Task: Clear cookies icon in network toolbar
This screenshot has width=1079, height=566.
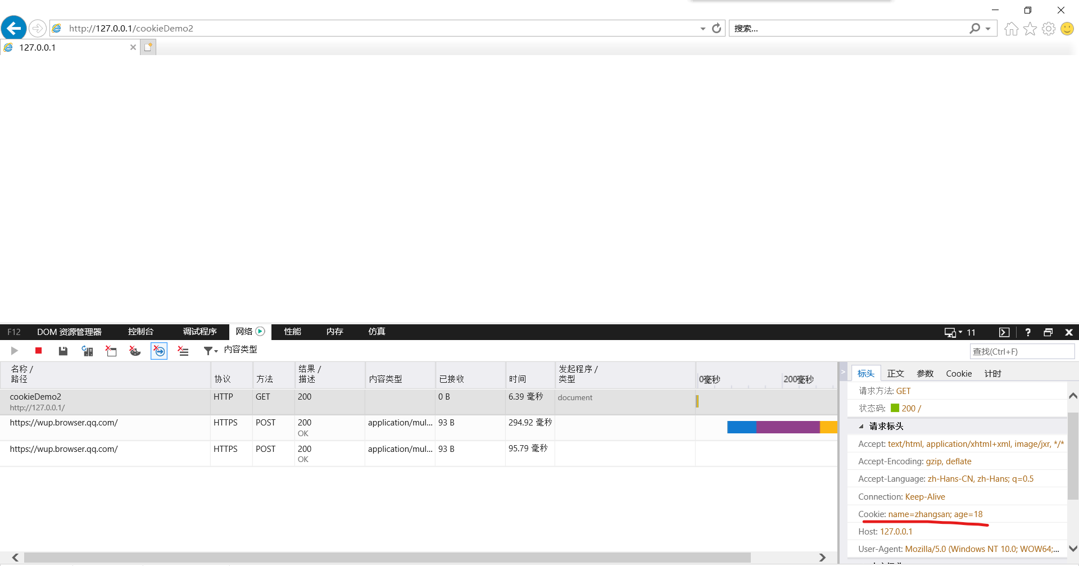Action: coord(135,351)
